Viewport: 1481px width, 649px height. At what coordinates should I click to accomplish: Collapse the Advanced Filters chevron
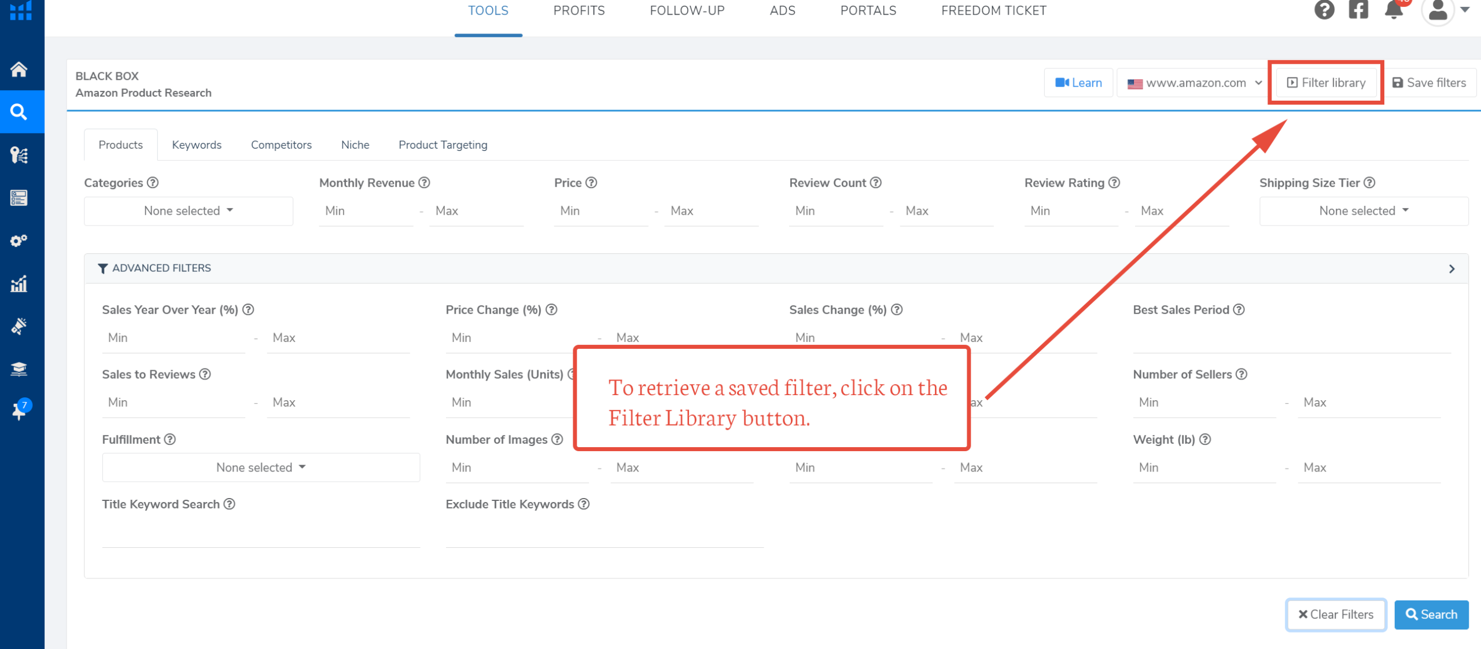[x=1451, y=269]
